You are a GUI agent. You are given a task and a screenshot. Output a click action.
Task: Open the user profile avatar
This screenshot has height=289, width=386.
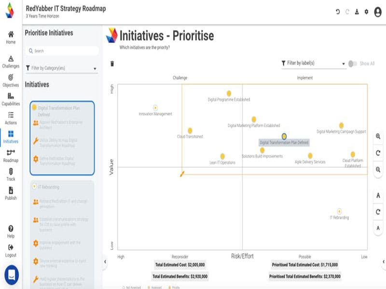pos(378,12)
